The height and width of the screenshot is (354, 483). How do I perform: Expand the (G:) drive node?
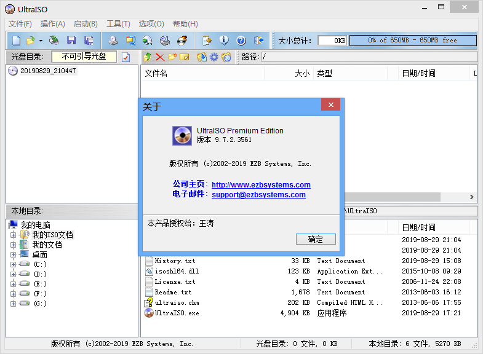click(x=13, y=304)
